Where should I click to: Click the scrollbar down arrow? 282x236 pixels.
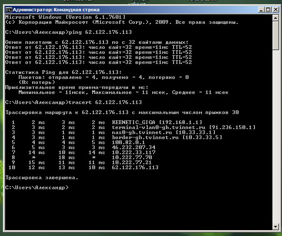pyautogui.click(x=275, y=226)
